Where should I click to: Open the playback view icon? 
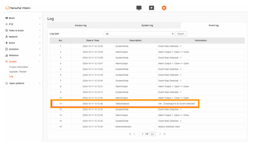tap(151, 8)
